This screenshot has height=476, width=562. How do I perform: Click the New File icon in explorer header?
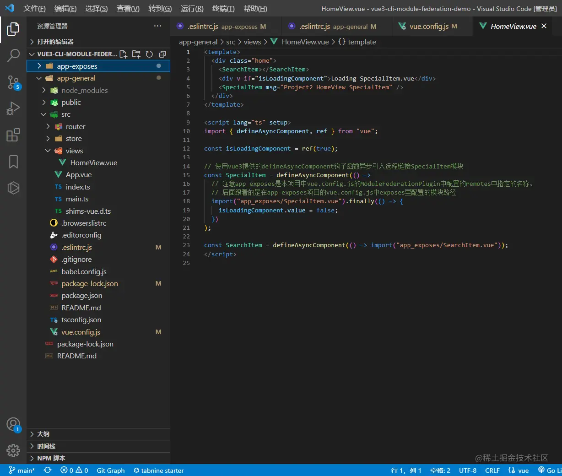tap(123, 54)
